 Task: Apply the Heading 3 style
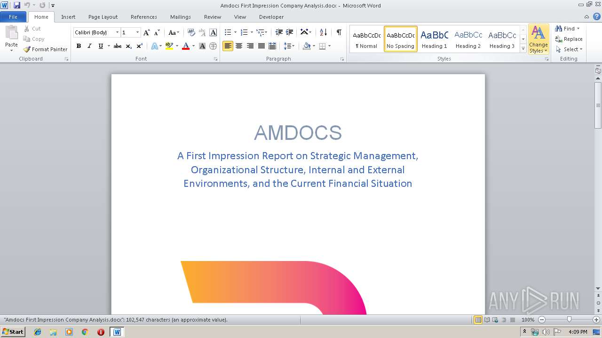502,39
